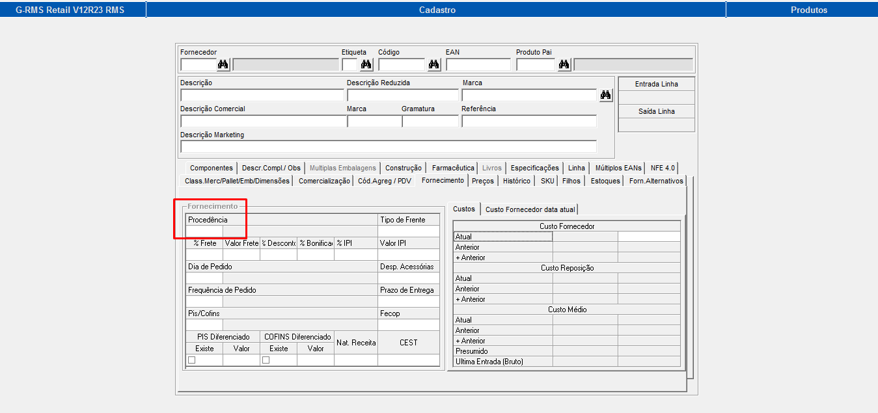
Task: Focus the Fornecedor code input field
Action: pos(199,64)
